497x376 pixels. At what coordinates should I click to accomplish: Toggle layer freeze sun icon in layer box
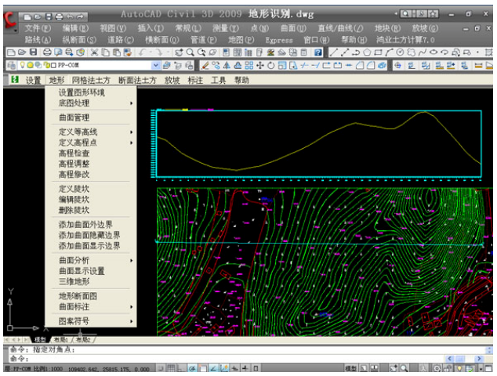click(30, 65)
